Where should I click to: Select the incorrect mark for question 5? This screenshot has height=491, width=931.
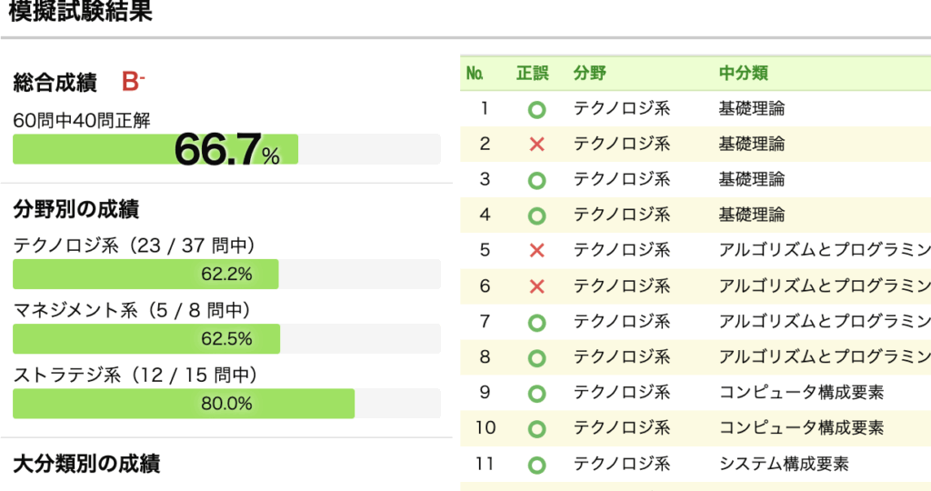[536, 251]
